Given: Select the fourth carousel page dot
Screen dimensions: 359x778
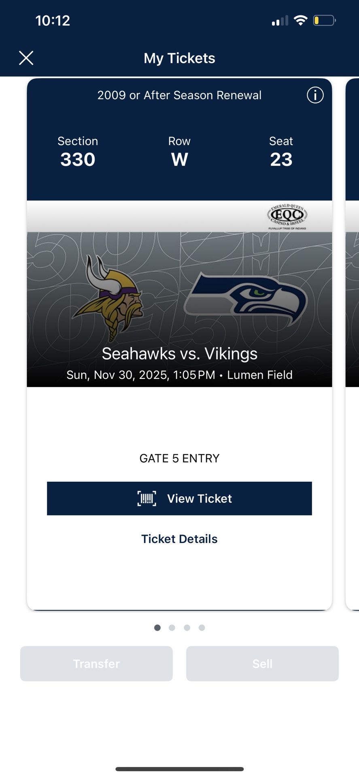Looking at the screenshot, I should point(202,627).
